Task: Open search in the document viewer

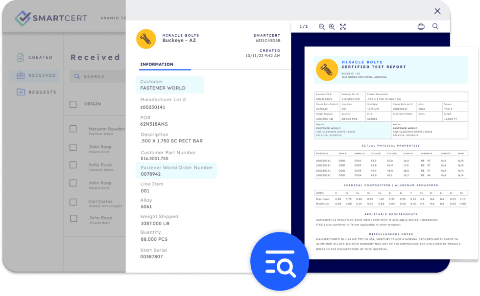Action: [435, 26]
